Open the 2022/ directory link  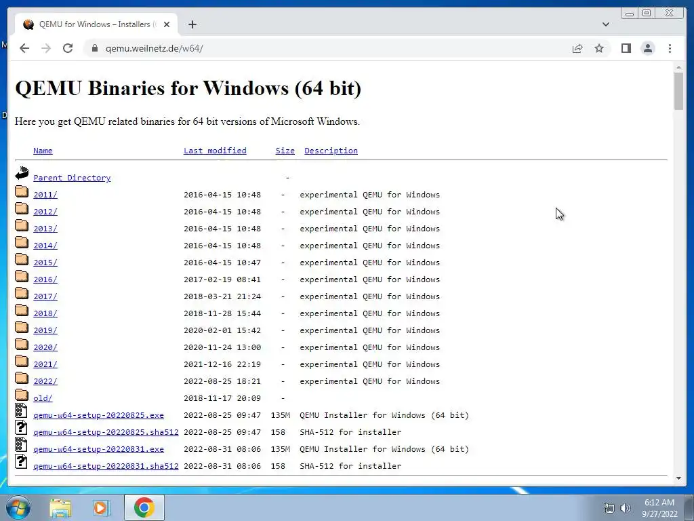point(45,381)
